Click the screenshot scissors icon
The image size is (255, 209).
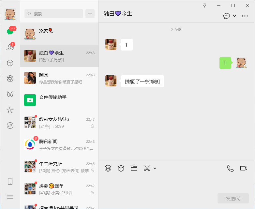pyautogui.click(x=147, y=168)
